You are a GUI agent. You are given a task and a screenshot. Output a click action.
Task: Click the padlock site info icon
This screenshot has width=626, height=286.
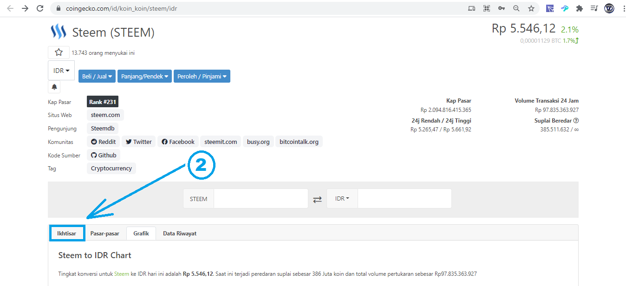click(x=59, y=8)
